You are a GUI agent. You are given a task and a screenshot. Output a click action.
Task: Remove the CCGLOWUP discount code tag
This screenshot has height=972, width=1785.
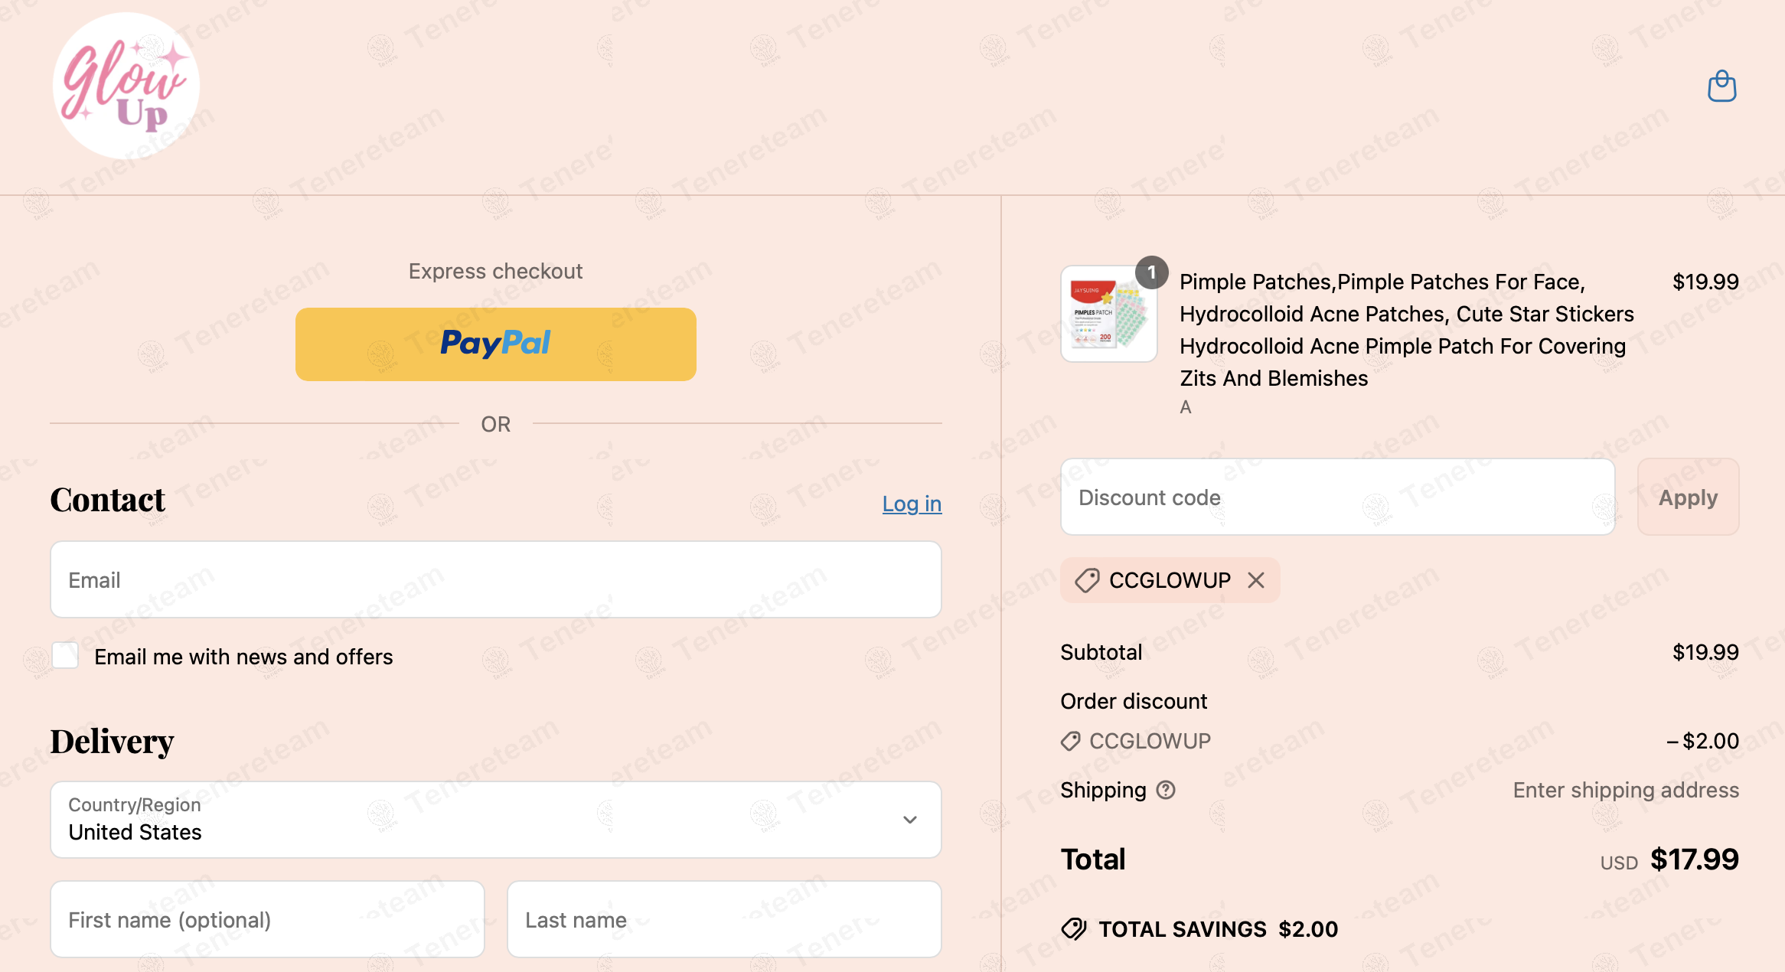coord(1256,580)
